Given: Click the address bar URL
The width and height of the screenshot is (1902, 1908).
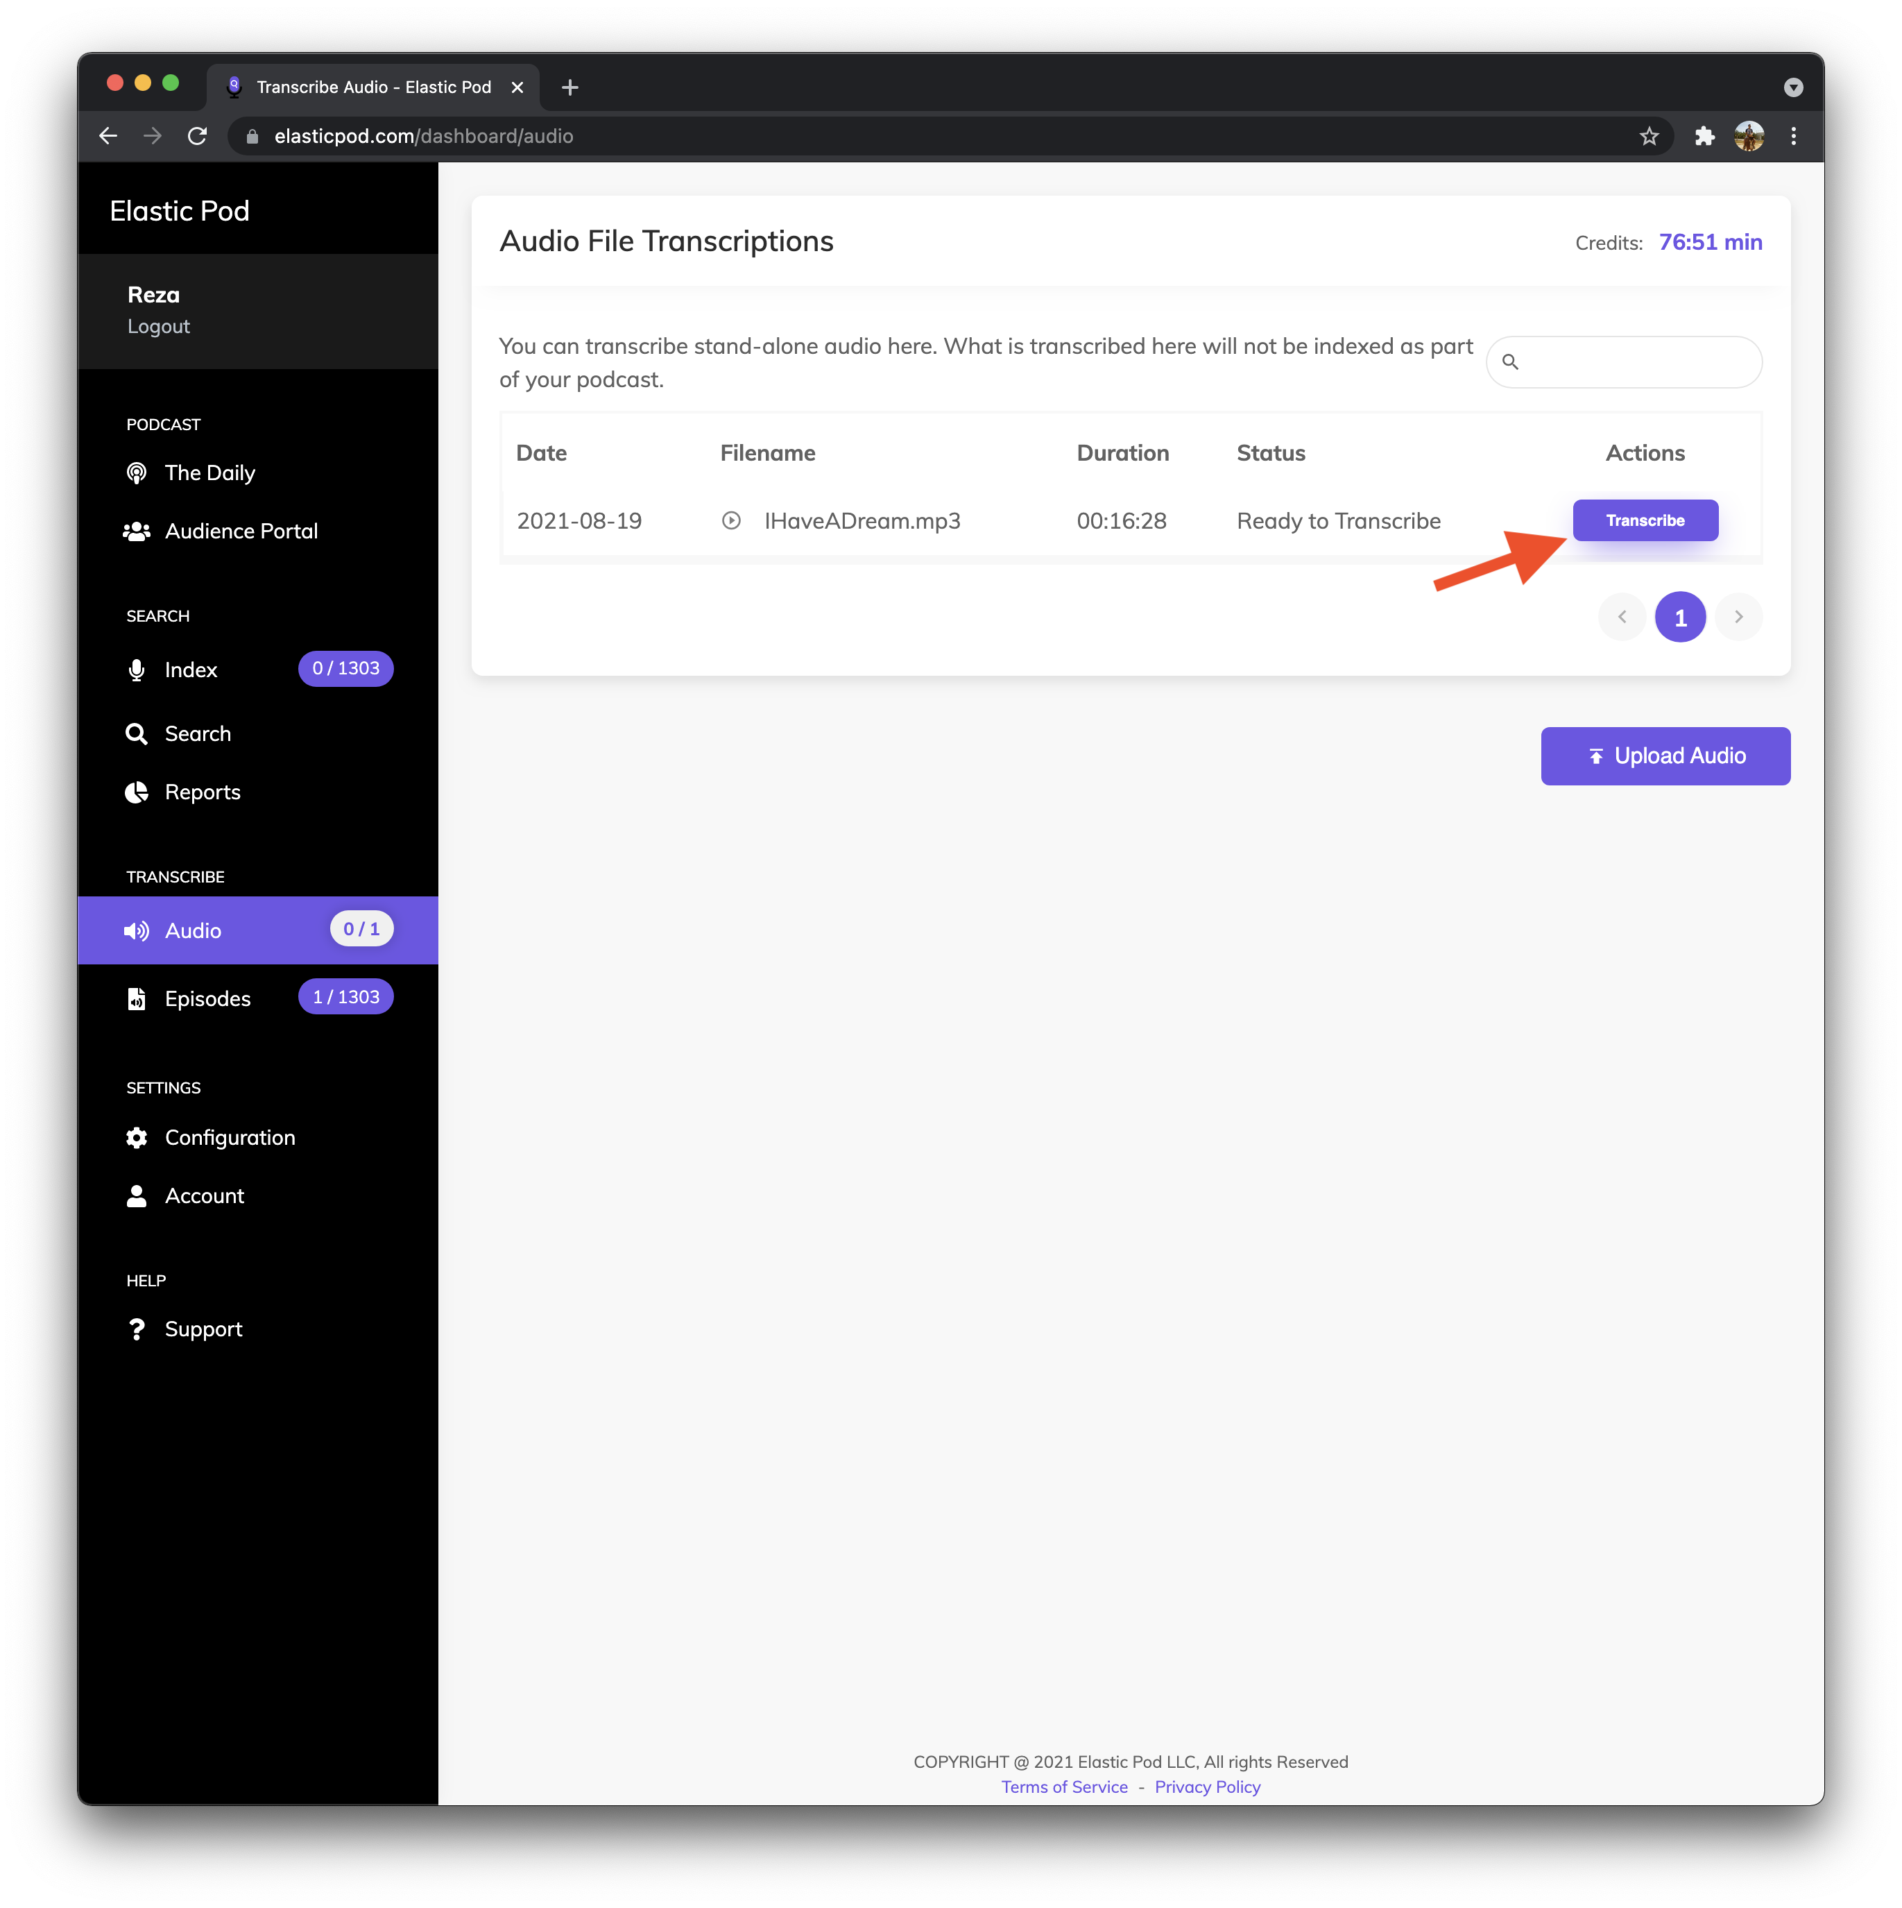Looking at the screenshot, I should 424,136.
